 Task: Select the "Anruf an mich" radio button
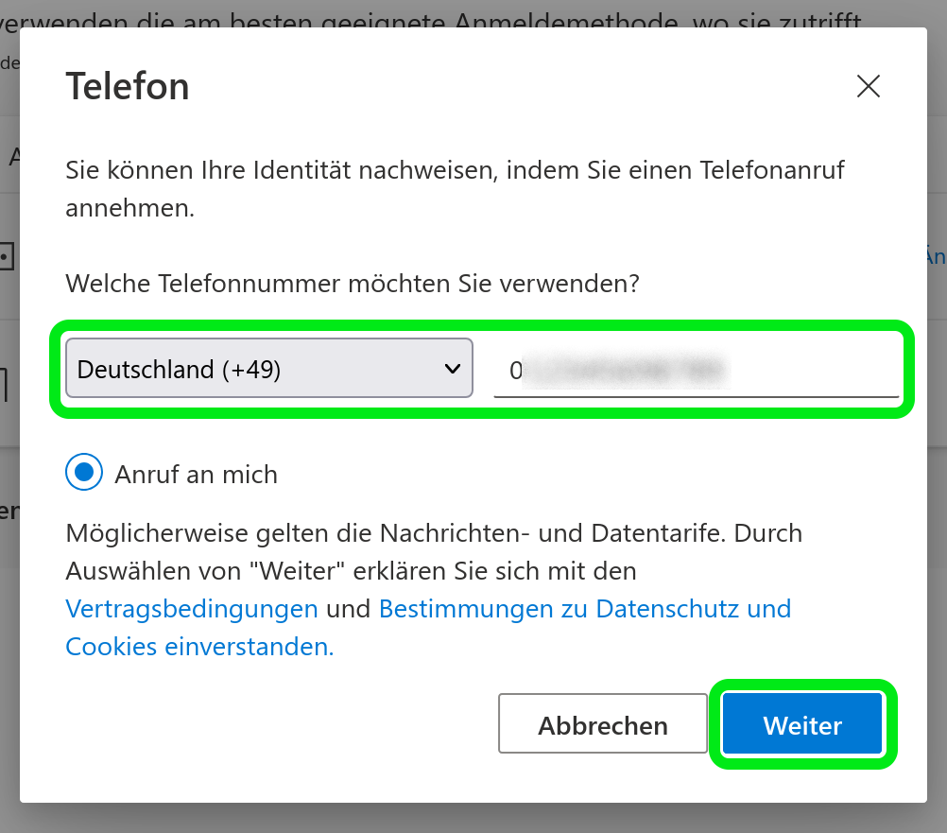(84, 473)
